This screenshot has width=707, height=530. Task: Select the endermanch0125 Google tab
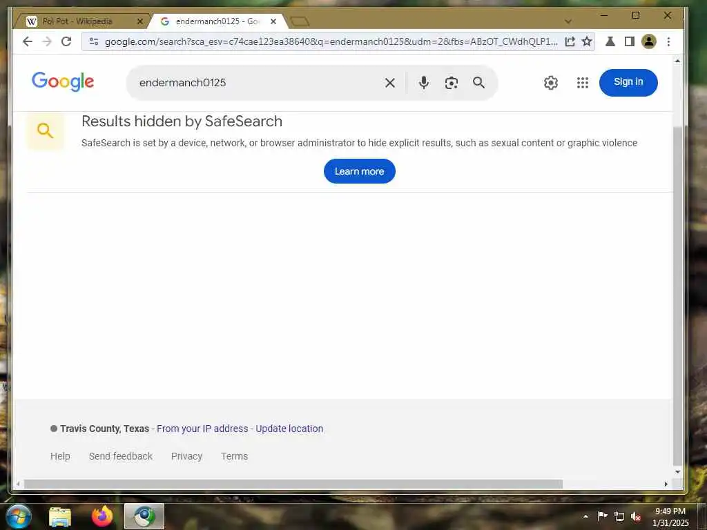[x=216, y=21]
